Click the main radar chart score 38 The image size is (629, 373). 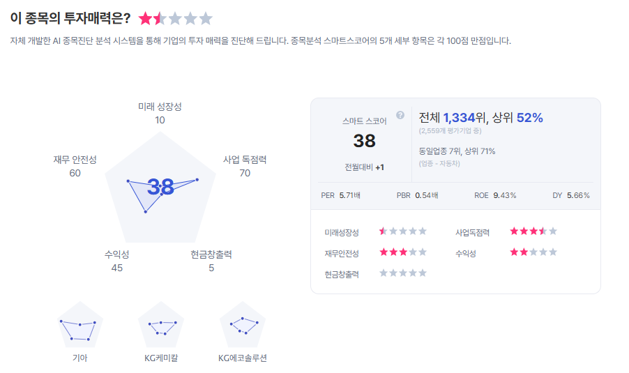(x=160, y=187)
